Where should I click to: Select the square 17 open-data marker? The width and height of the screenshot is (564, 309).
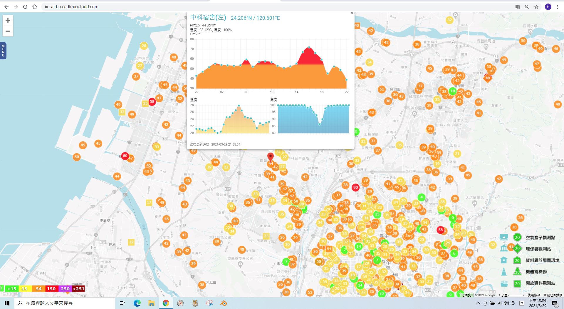pyautogui.click(x=149, y=202)
